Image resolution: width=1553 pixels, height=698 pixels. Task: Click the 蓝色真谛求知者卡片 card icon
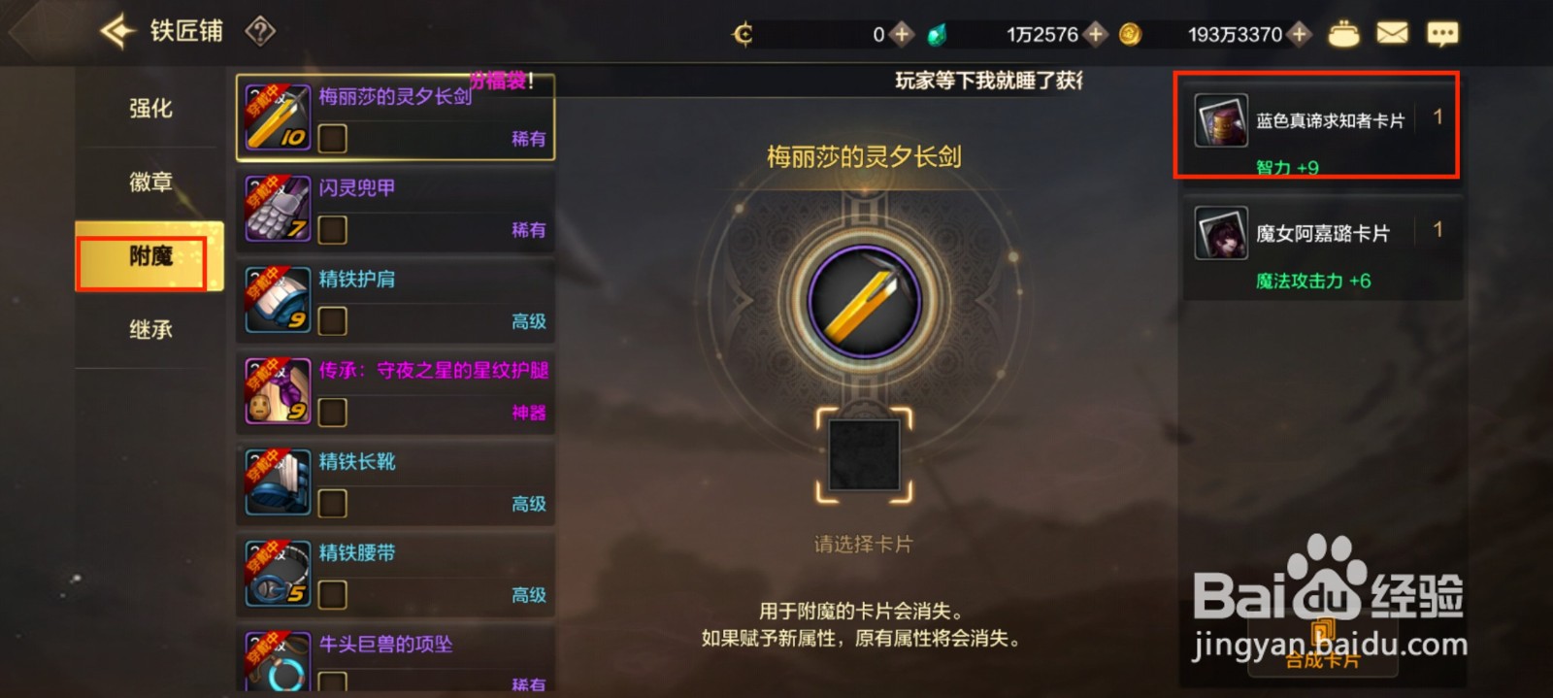coord(1221,120)
